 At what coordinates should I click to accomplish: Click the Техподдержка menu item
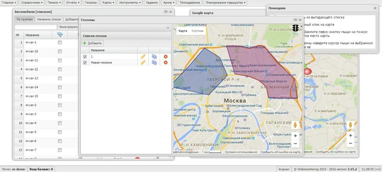point(190,3)
